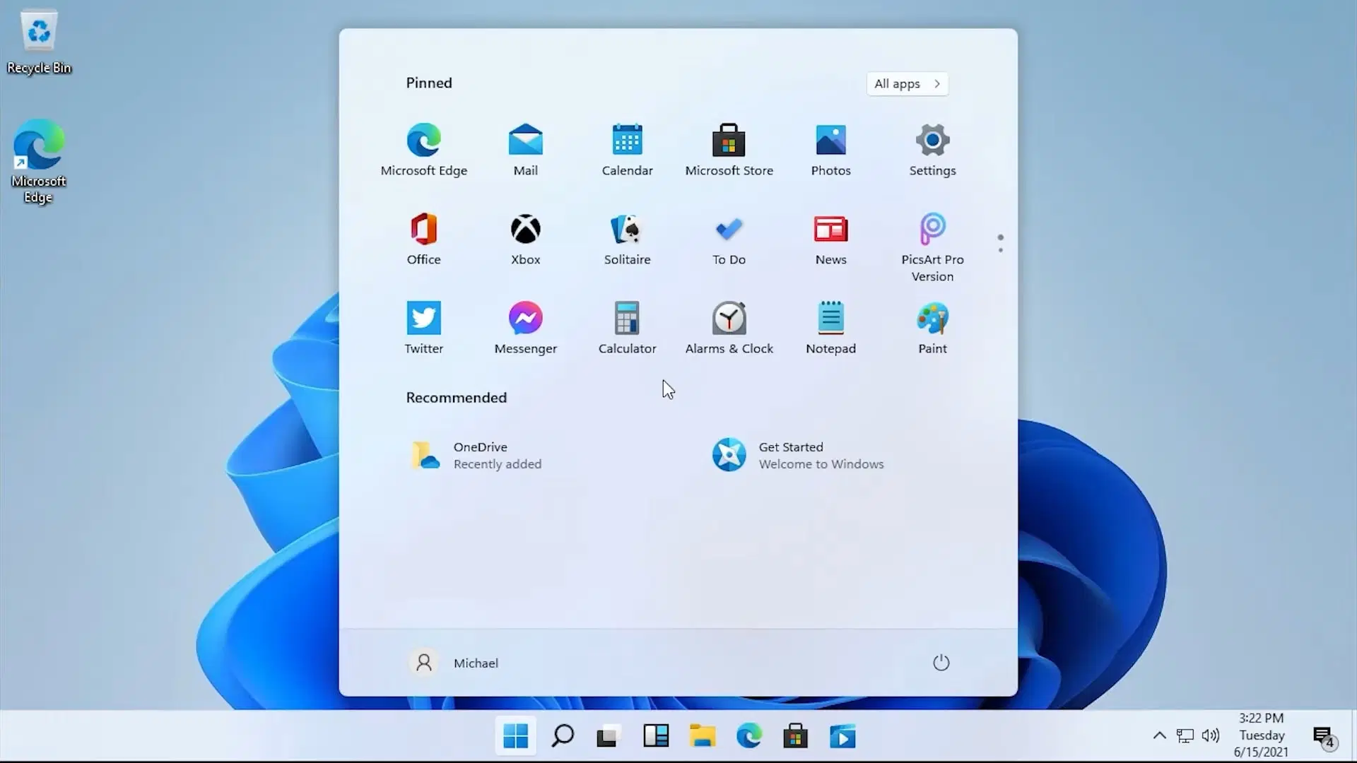Open Windows Search bar
The width and height of the screenshot is (1357, 763).
pos(562,736)
